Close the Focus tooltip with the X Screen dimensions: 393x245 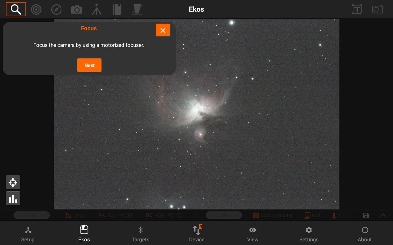pos(163,30)
